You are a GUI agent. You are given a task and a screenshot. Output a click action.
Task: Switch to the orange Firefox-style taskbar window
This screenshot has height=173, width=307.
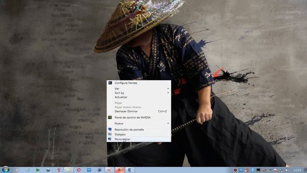click(120, 170)
